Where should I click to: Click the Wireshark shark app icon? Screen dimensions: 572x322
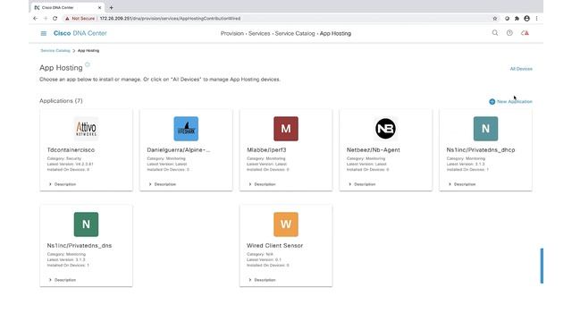[186, 129]
